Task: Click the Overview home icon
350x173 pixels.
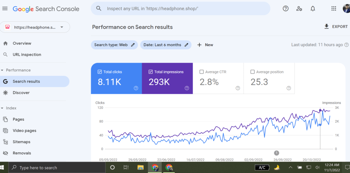Action: click(5, 43)
